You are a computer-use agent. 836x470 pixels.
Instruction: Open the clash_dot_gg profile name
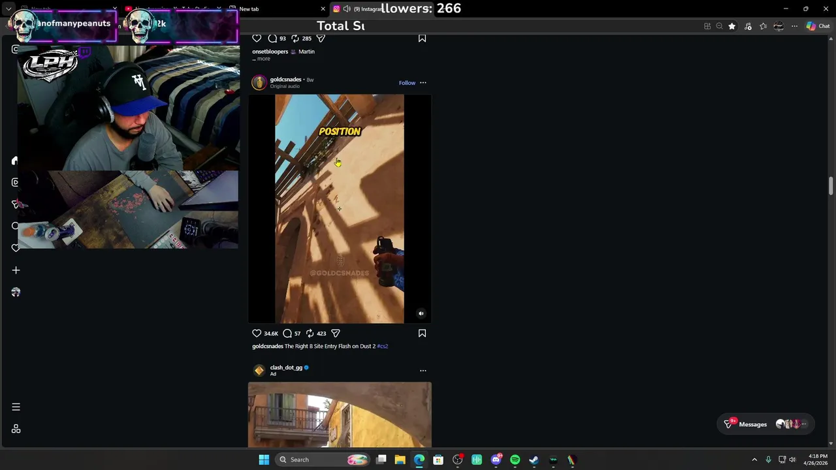(x=286, y=368)
